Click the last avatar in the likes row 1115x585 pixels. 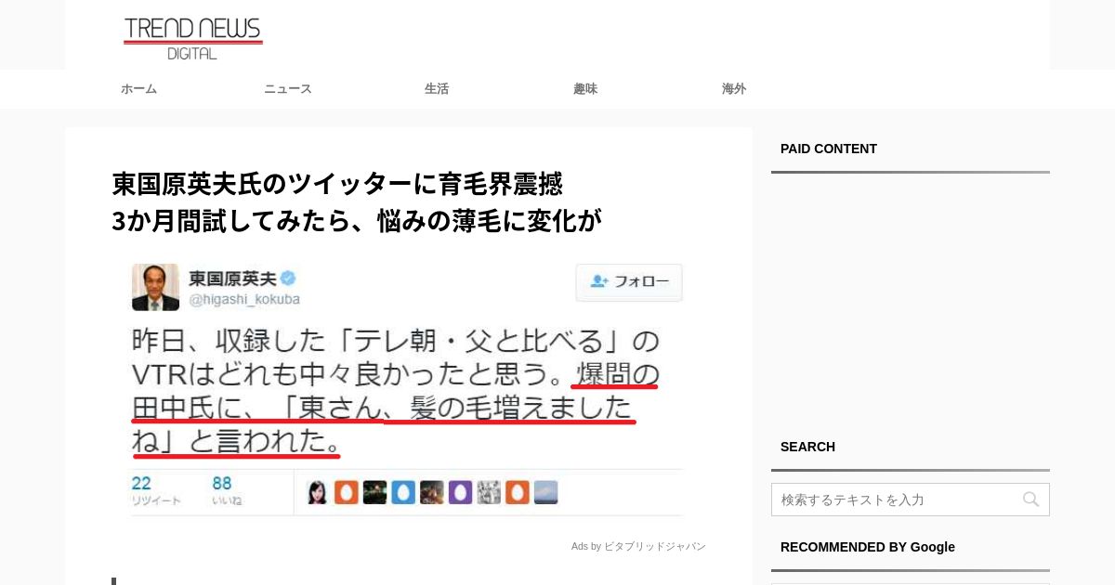(546, 492)
